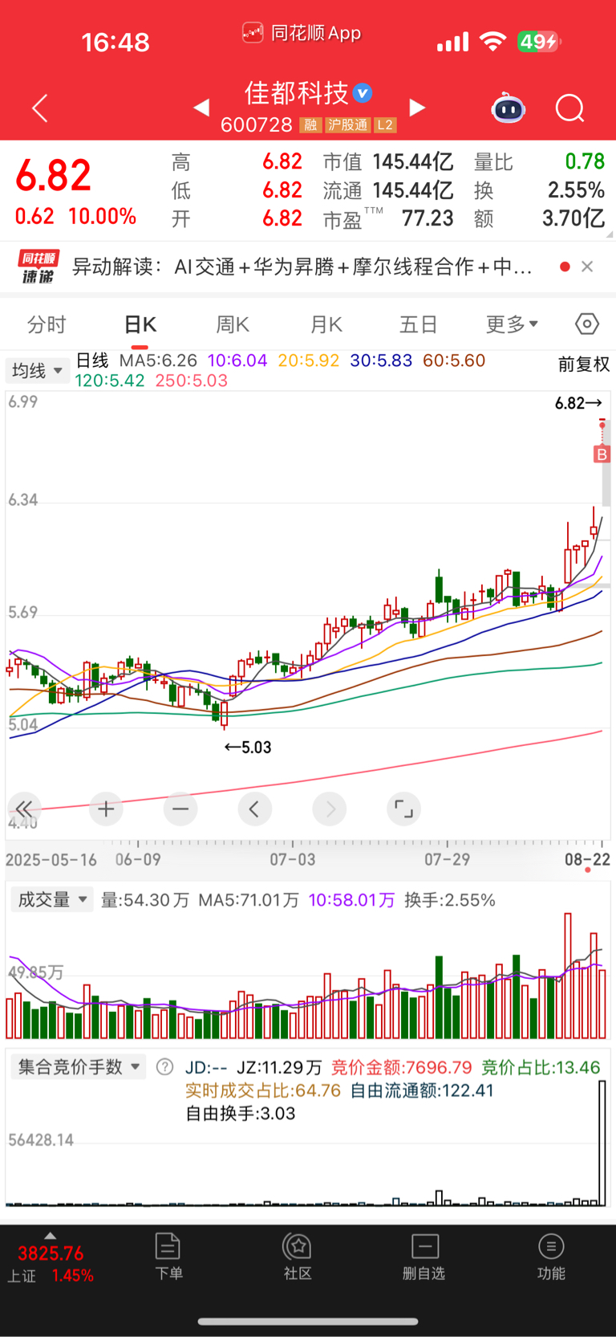616x1337 pixels.
Task: Open the 更多 chart period dropdown
Action: pos(512,324)
